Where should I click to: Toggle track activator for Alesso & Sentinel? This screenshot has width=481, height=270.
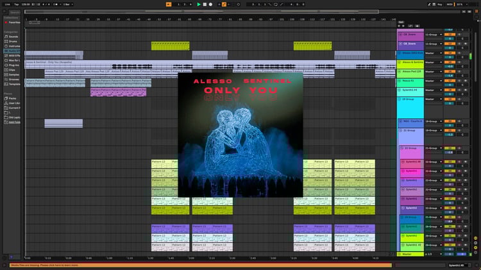point(450,62)
